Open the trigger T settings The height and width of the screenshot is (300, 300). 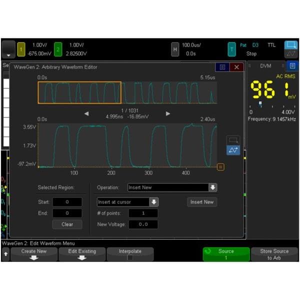point(231,49)
